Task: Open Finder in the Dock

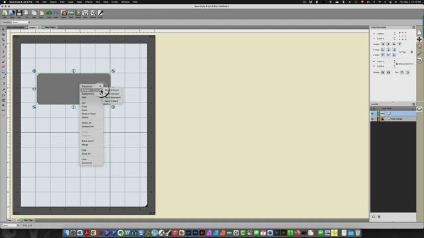Action: click(x=66, y=233)
